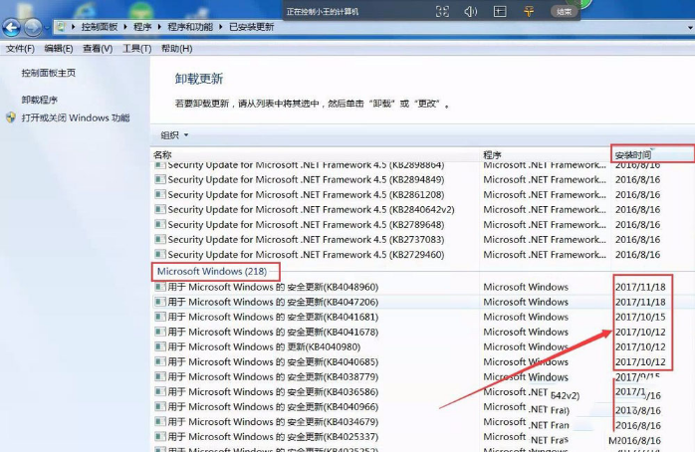
Task: Sort by 安装时间 column header
Action: 633,154
